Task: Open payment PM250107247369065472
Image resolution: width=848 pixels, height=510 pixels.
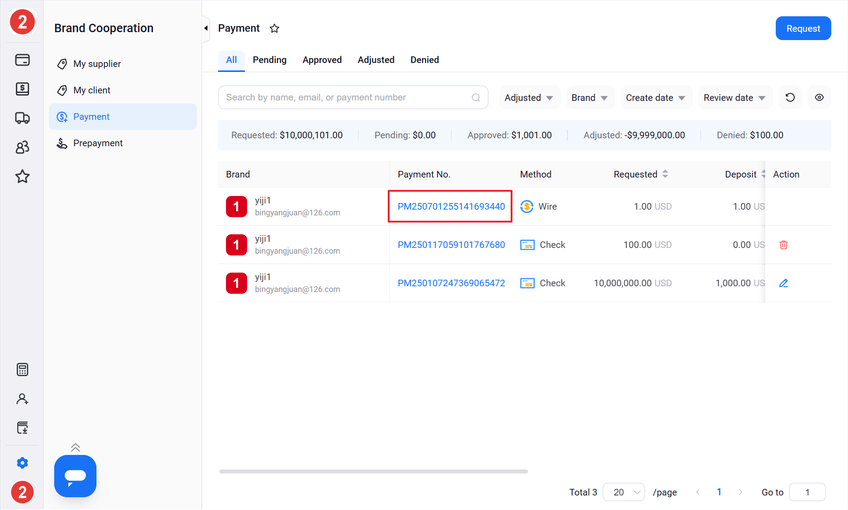Action: point(451,283)
